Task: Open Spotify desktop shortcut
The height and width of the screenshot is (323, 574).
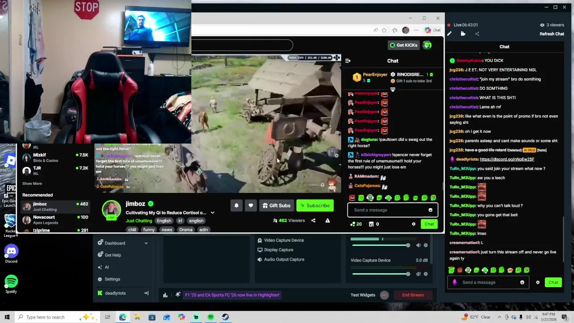Action: [11, 284]
